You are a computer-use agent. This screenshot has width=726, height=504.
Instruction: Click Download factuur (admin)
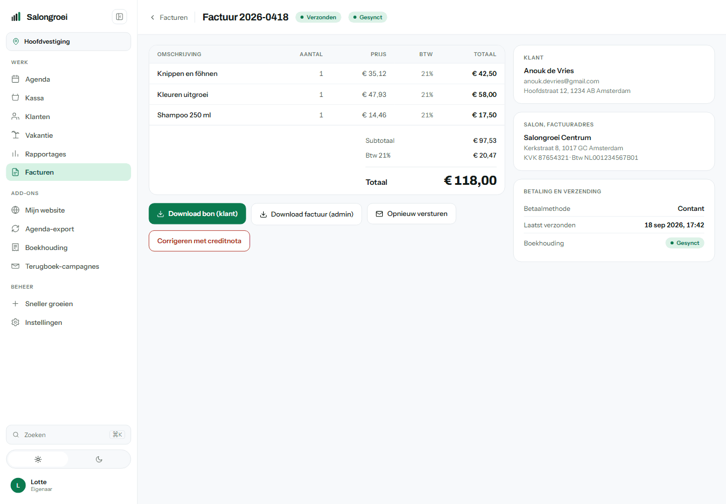point(306,214)
